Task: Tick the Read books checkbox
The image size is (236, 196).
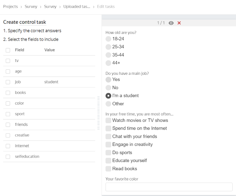Action: click(x=108, y=169)
